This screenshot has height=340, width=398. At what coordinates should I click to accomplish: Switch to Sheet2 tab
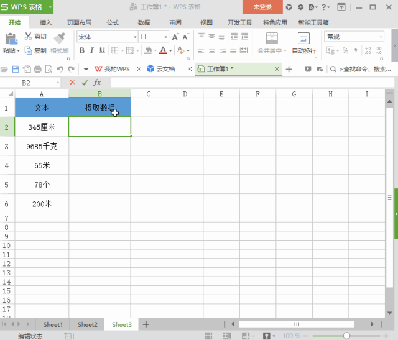click(87, 324)
